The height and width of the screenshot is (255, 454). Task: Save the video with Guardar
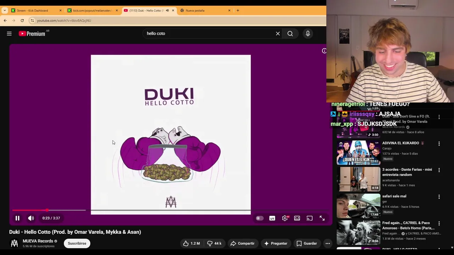pyautogui.click(x=307, y=243)
